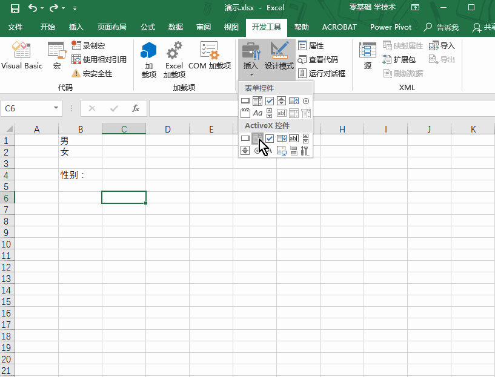Switch to the Power Pivot tab

coord(391,27)
